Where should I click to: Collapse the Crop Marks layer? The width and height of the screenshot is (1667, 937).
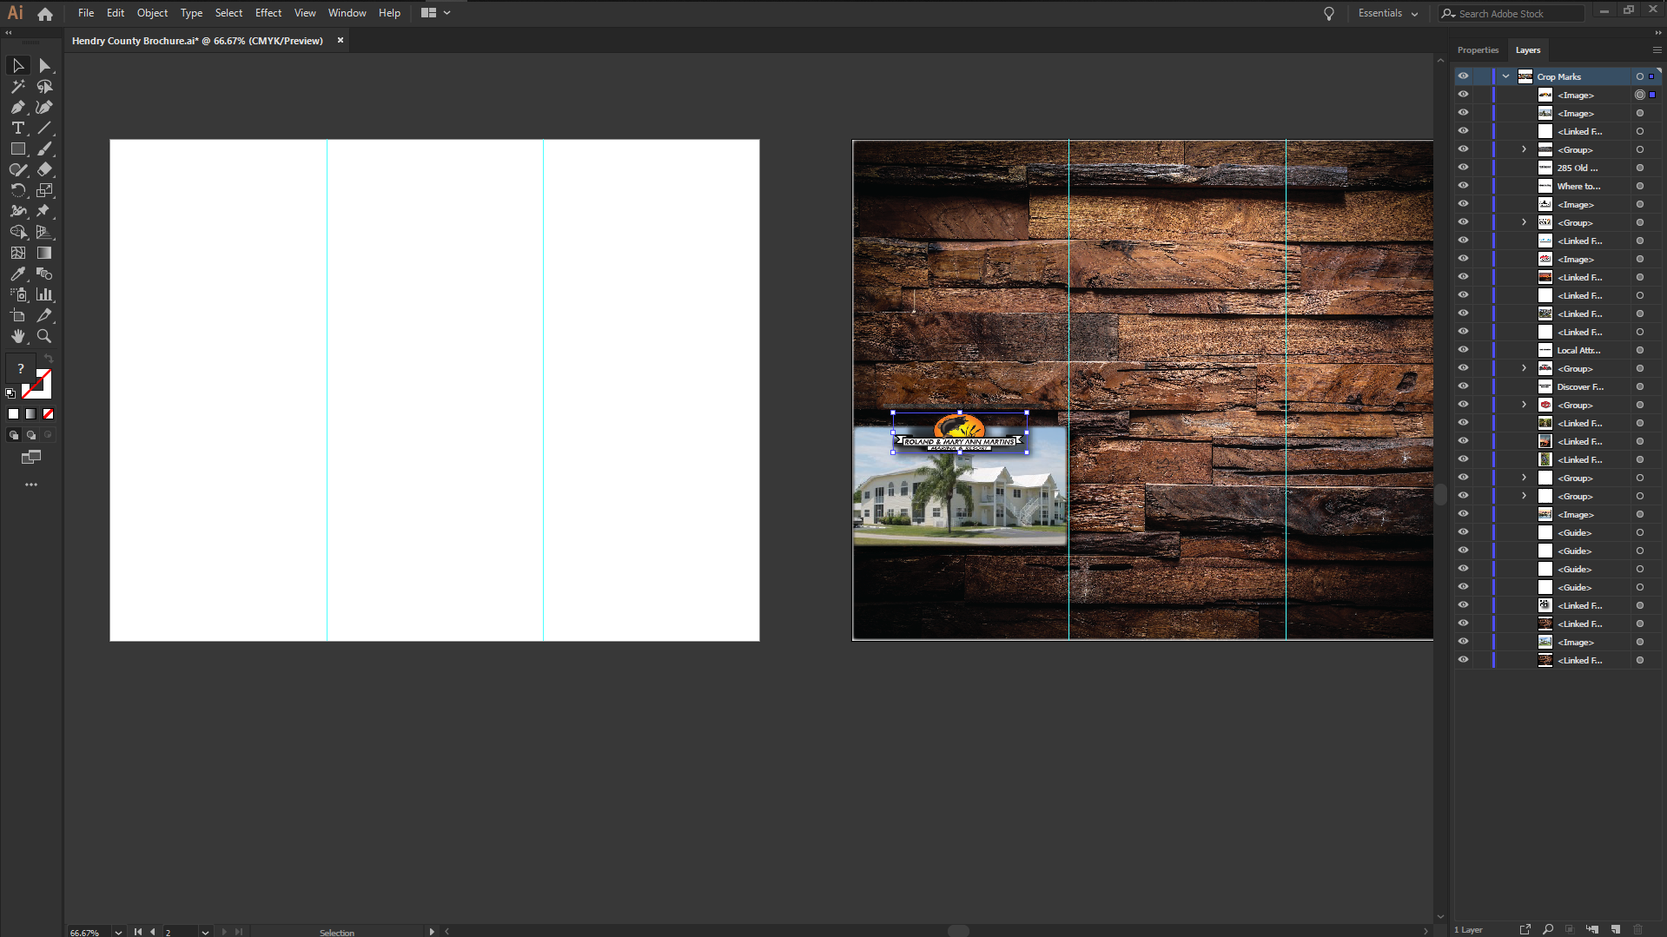coord(1505,76)
